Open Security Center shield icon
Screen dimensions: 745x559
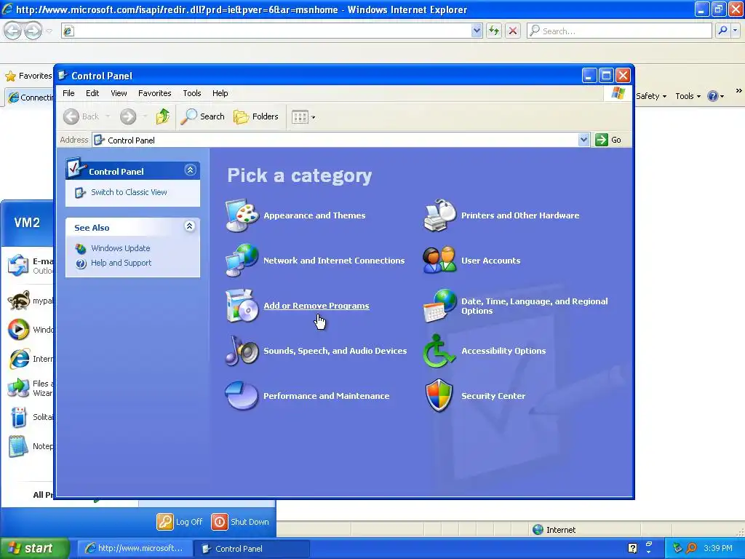click(x=439, y=395)
